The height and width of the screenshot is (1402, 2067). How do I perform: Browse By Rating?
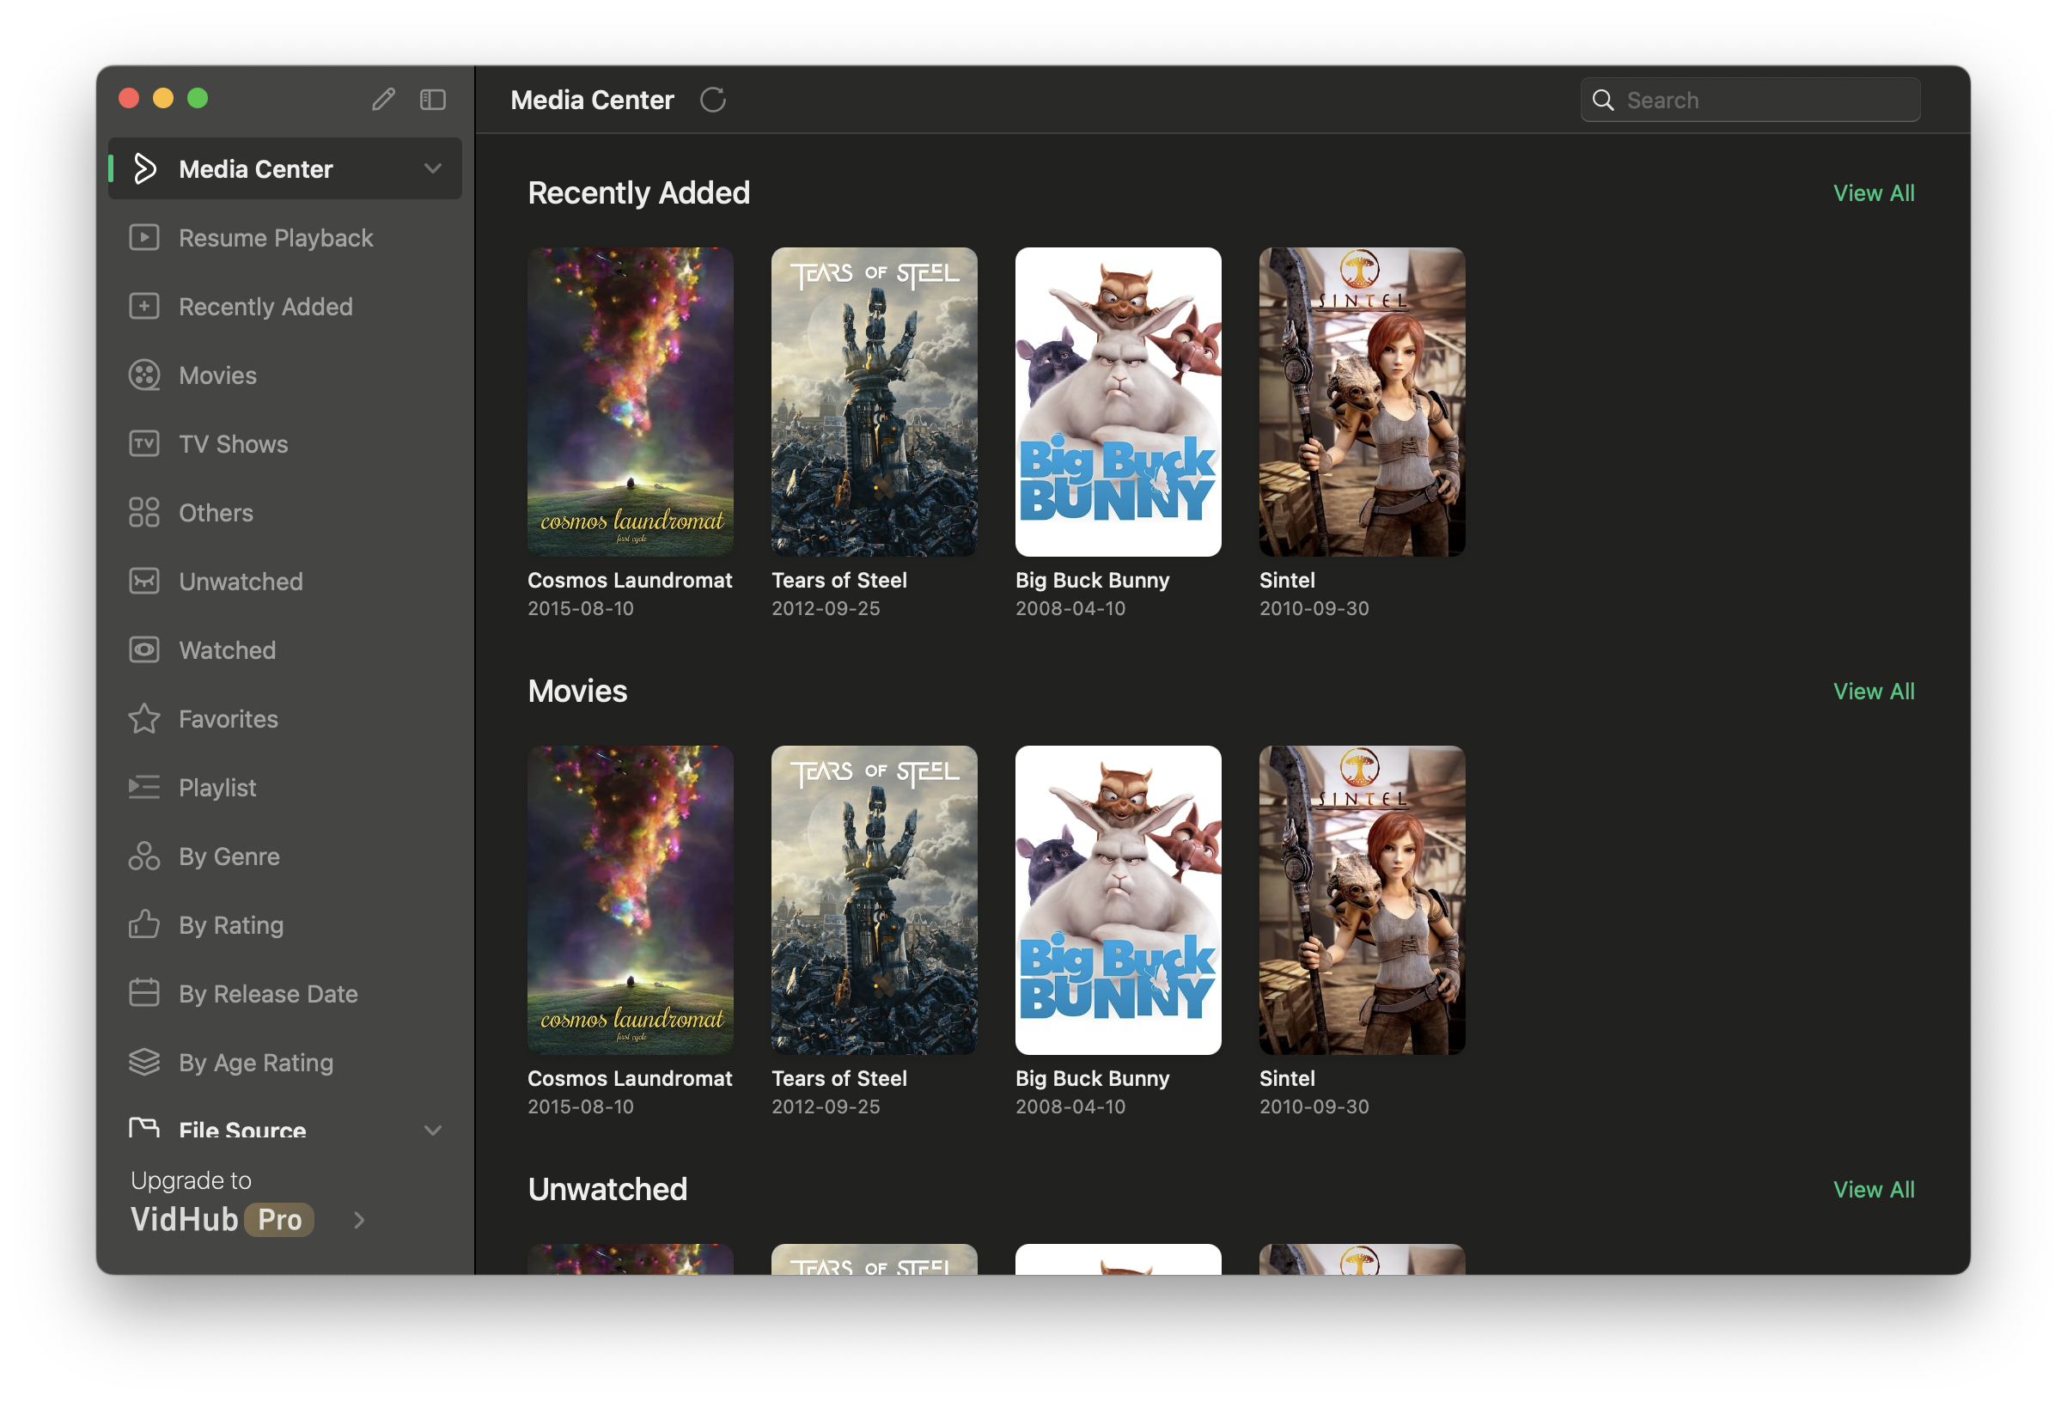(x=284, y=924)
